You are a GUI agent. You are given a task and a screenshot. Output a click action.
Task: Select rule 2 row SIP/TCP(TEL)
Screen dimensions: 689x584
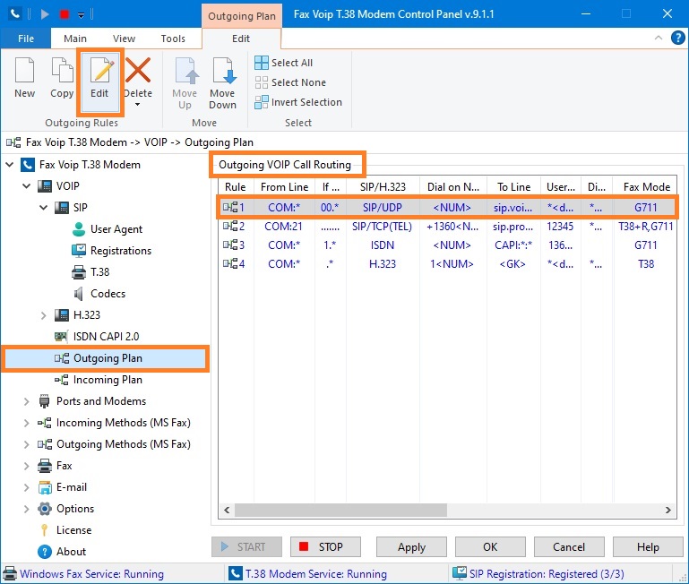pos(447,227)
